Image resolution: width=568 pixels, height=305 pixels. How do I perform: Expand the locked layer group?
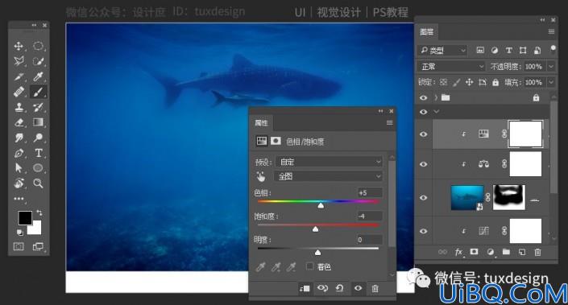[x=436, y=97]
